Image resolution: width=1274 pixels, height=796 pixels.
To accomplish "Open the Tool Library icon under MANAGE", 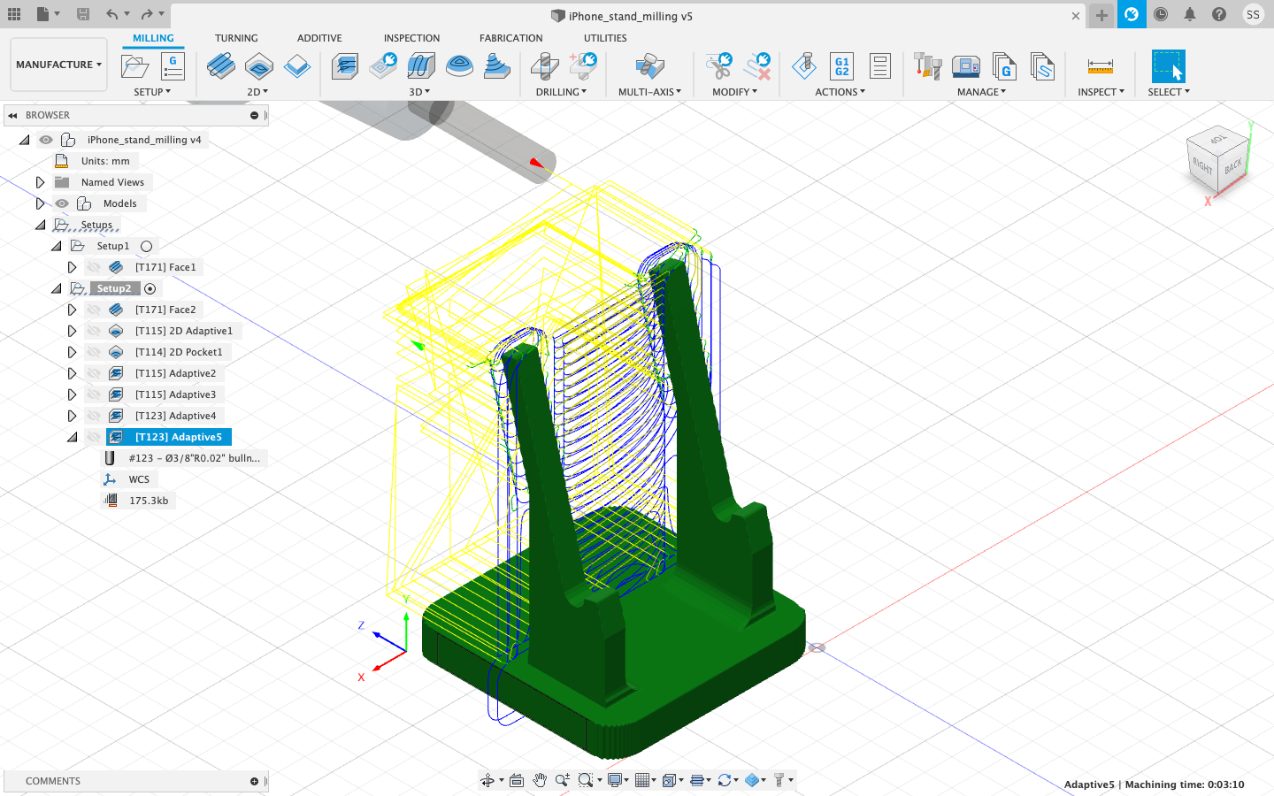I will 927,65.
